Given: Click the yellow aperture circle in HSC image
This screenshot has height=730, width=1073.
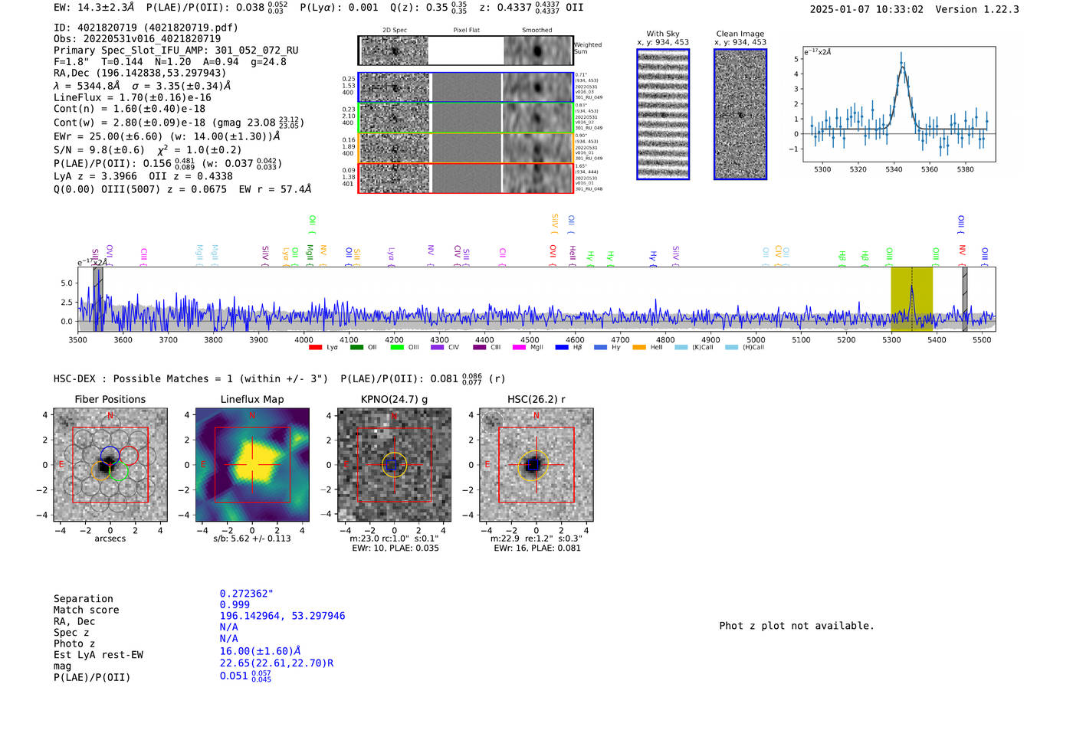Looking at the screenshot, I should point(533,466).
